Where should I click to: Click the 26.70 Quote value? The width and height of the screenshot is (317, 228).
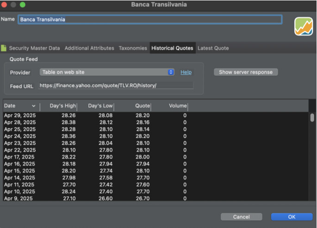(x=143, y=198)
